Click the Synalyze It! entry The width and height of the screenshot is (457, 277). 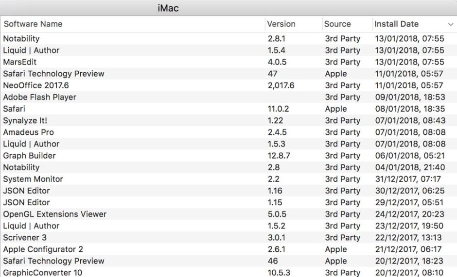coord(25,120)
